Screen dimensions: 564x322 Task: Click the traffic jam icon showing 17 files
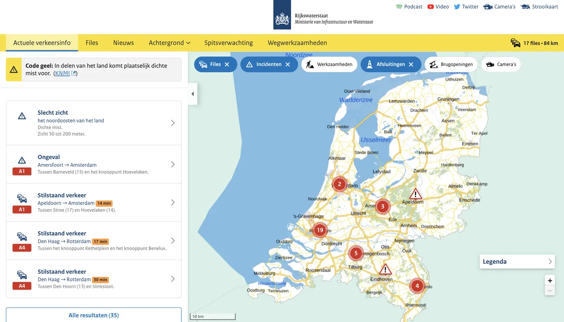[515, 42]
